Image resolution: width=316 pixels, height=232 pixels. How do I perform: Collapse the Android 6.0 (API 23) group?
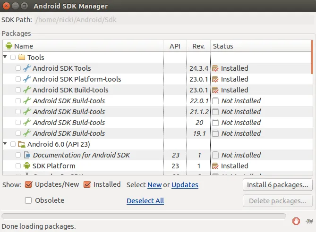[x=5, y=144]
